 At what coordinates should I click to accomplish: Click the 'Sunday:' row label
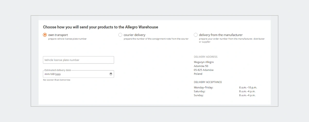(x=199, y=95)
